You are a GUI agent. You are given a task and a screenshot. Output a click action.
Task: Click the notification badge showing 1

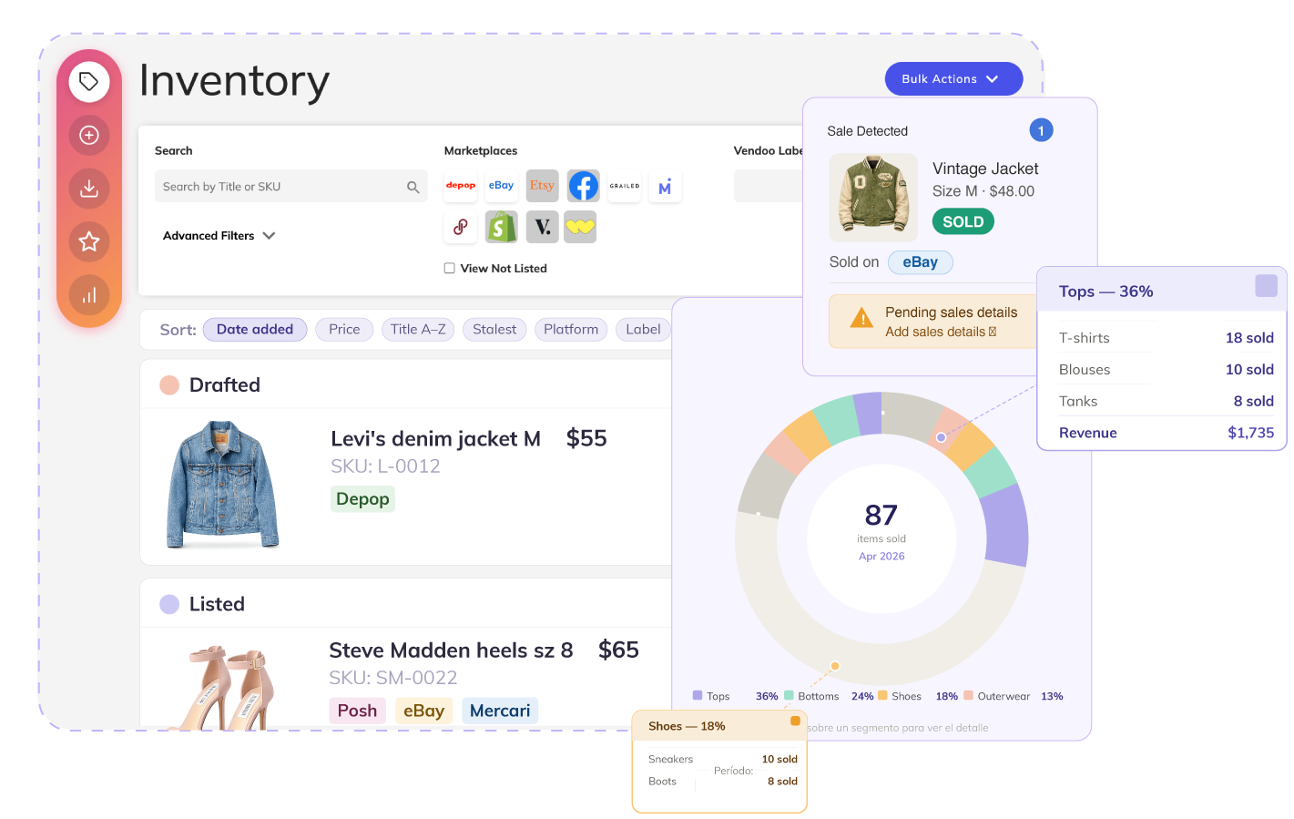pyautogui.click(x=1041, y=130)
